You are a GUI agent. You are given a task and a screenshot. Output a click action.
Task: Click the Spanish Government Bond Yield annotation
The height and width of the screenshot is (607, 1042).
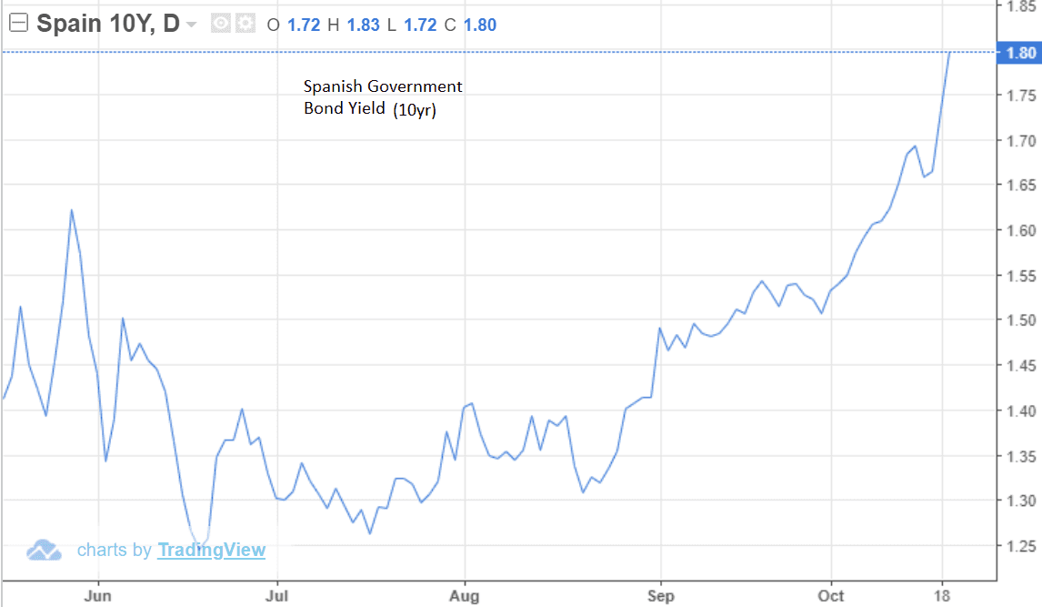[383, 98]
